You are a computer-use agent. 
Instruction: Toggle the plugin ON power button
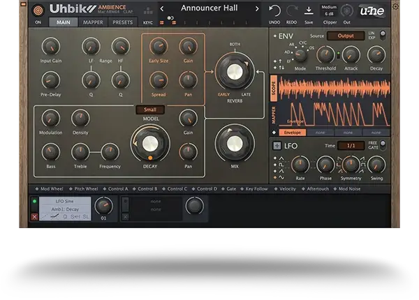(x=38, y=10)
